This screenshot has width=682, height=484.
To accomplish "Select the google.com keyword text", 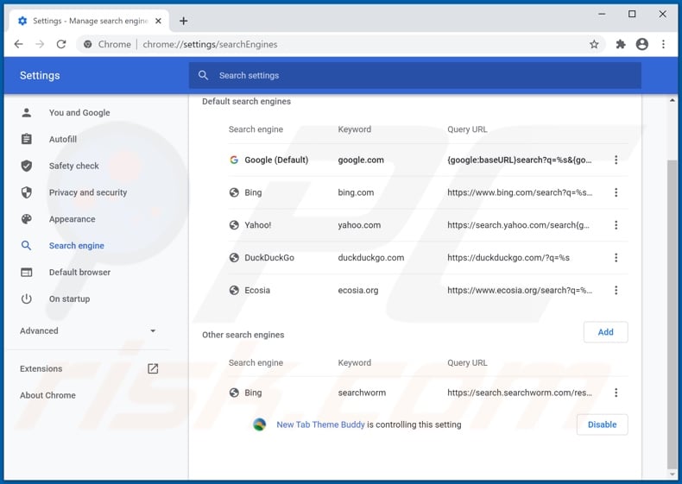I will click(x=361, y=160).
